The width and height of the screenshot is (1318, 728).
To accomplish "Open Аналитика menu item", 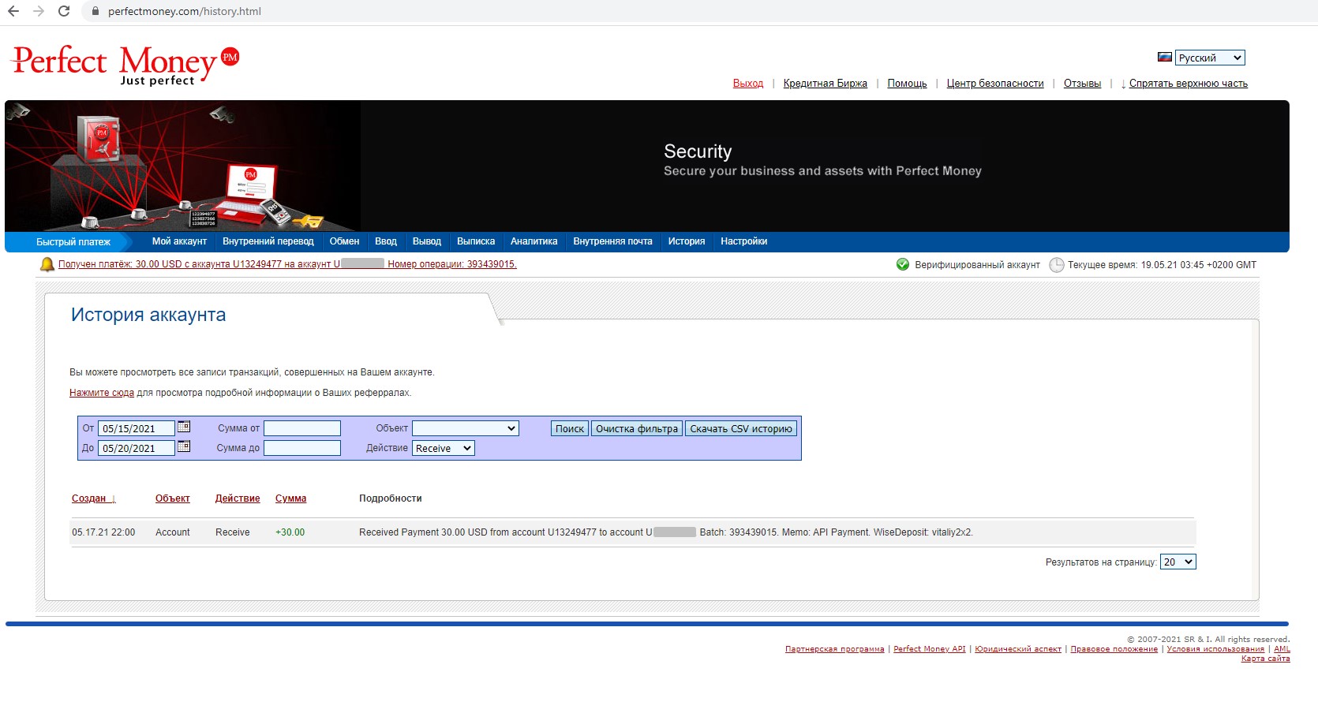I will pyautogui.click(x=534, y=241).
